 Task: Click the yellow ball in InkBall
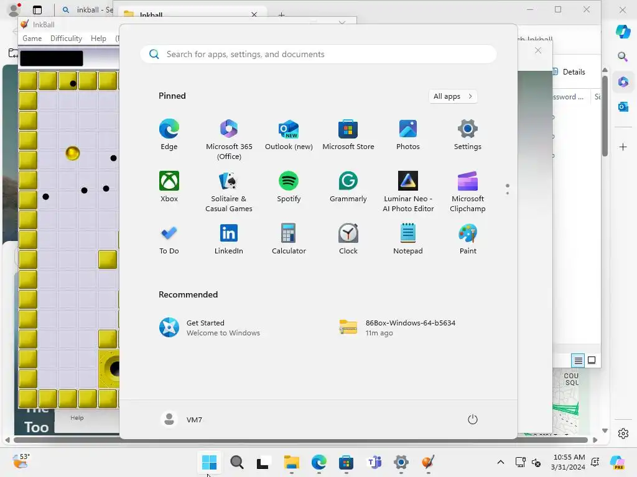coord(72,153)
